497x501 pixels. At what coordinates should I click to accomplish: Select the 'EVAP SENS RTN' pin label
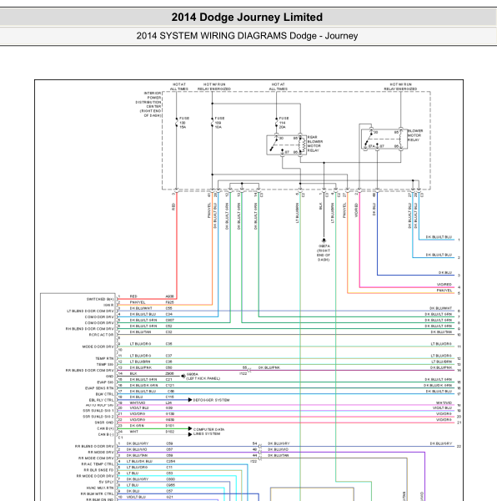[x=99, y=388]
